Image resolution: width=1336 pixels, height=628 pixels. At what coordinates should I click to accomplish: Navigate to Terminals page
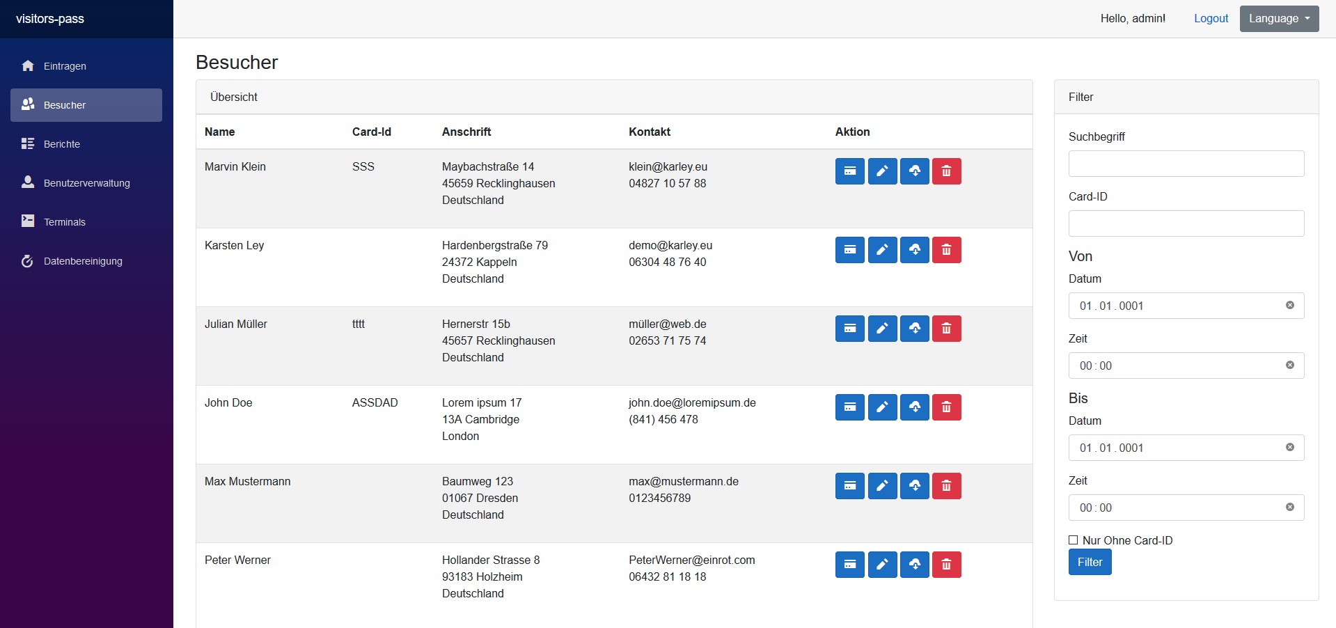86,222
